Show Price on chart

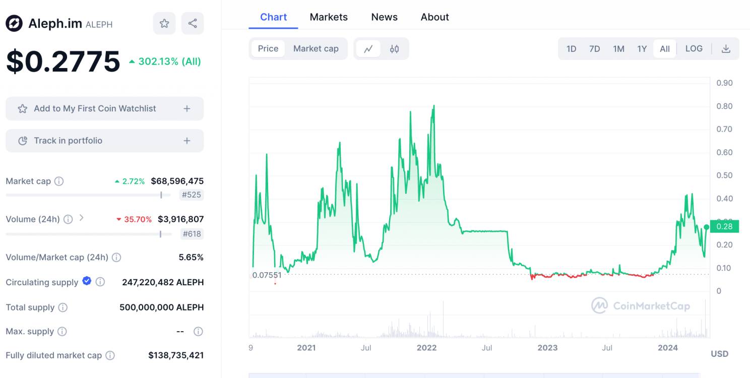[x=268, y=49]
